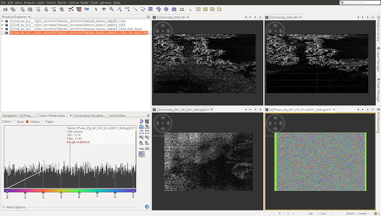Open document list dropdown for [1] Intensity window
Screen dimensions: 381x216
click(255, 17)
